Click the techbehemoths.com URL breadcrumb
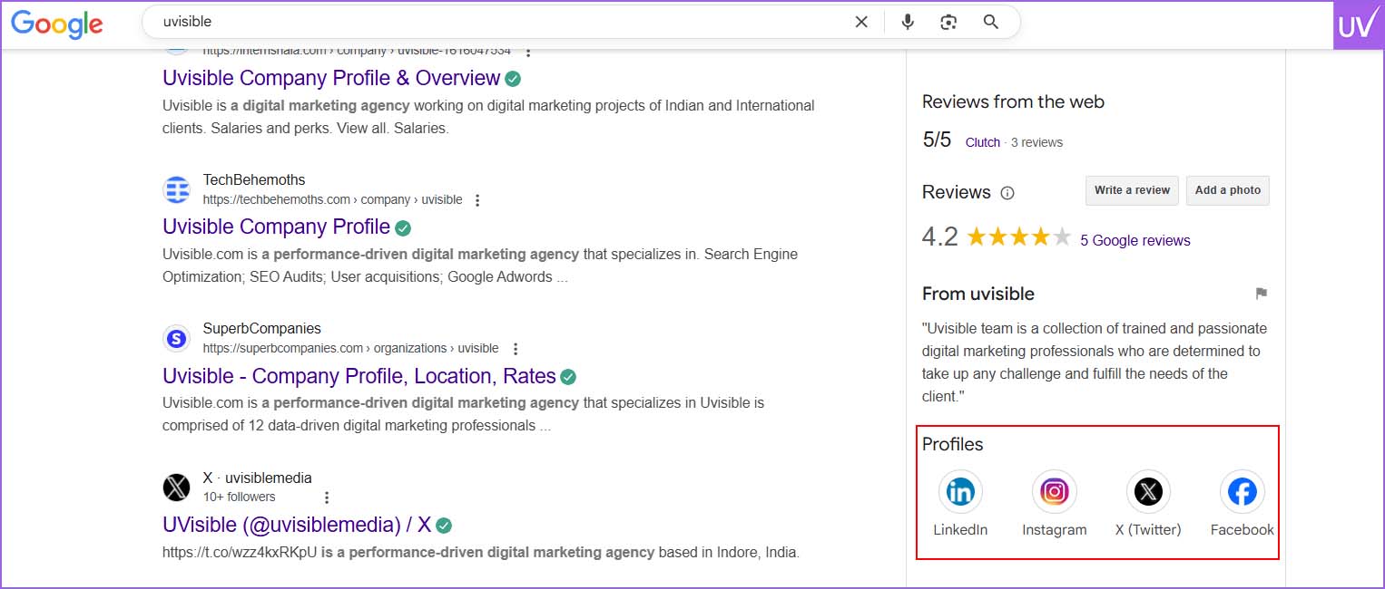 point(332,199)
